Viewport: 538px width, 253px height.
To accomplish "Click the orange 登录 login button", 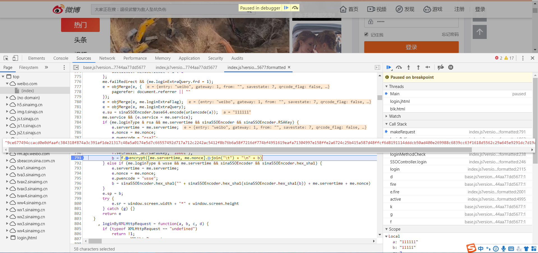I will [x=411, y=47].
